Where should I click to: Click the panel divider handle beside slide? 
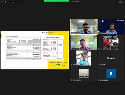coord(69,50)
